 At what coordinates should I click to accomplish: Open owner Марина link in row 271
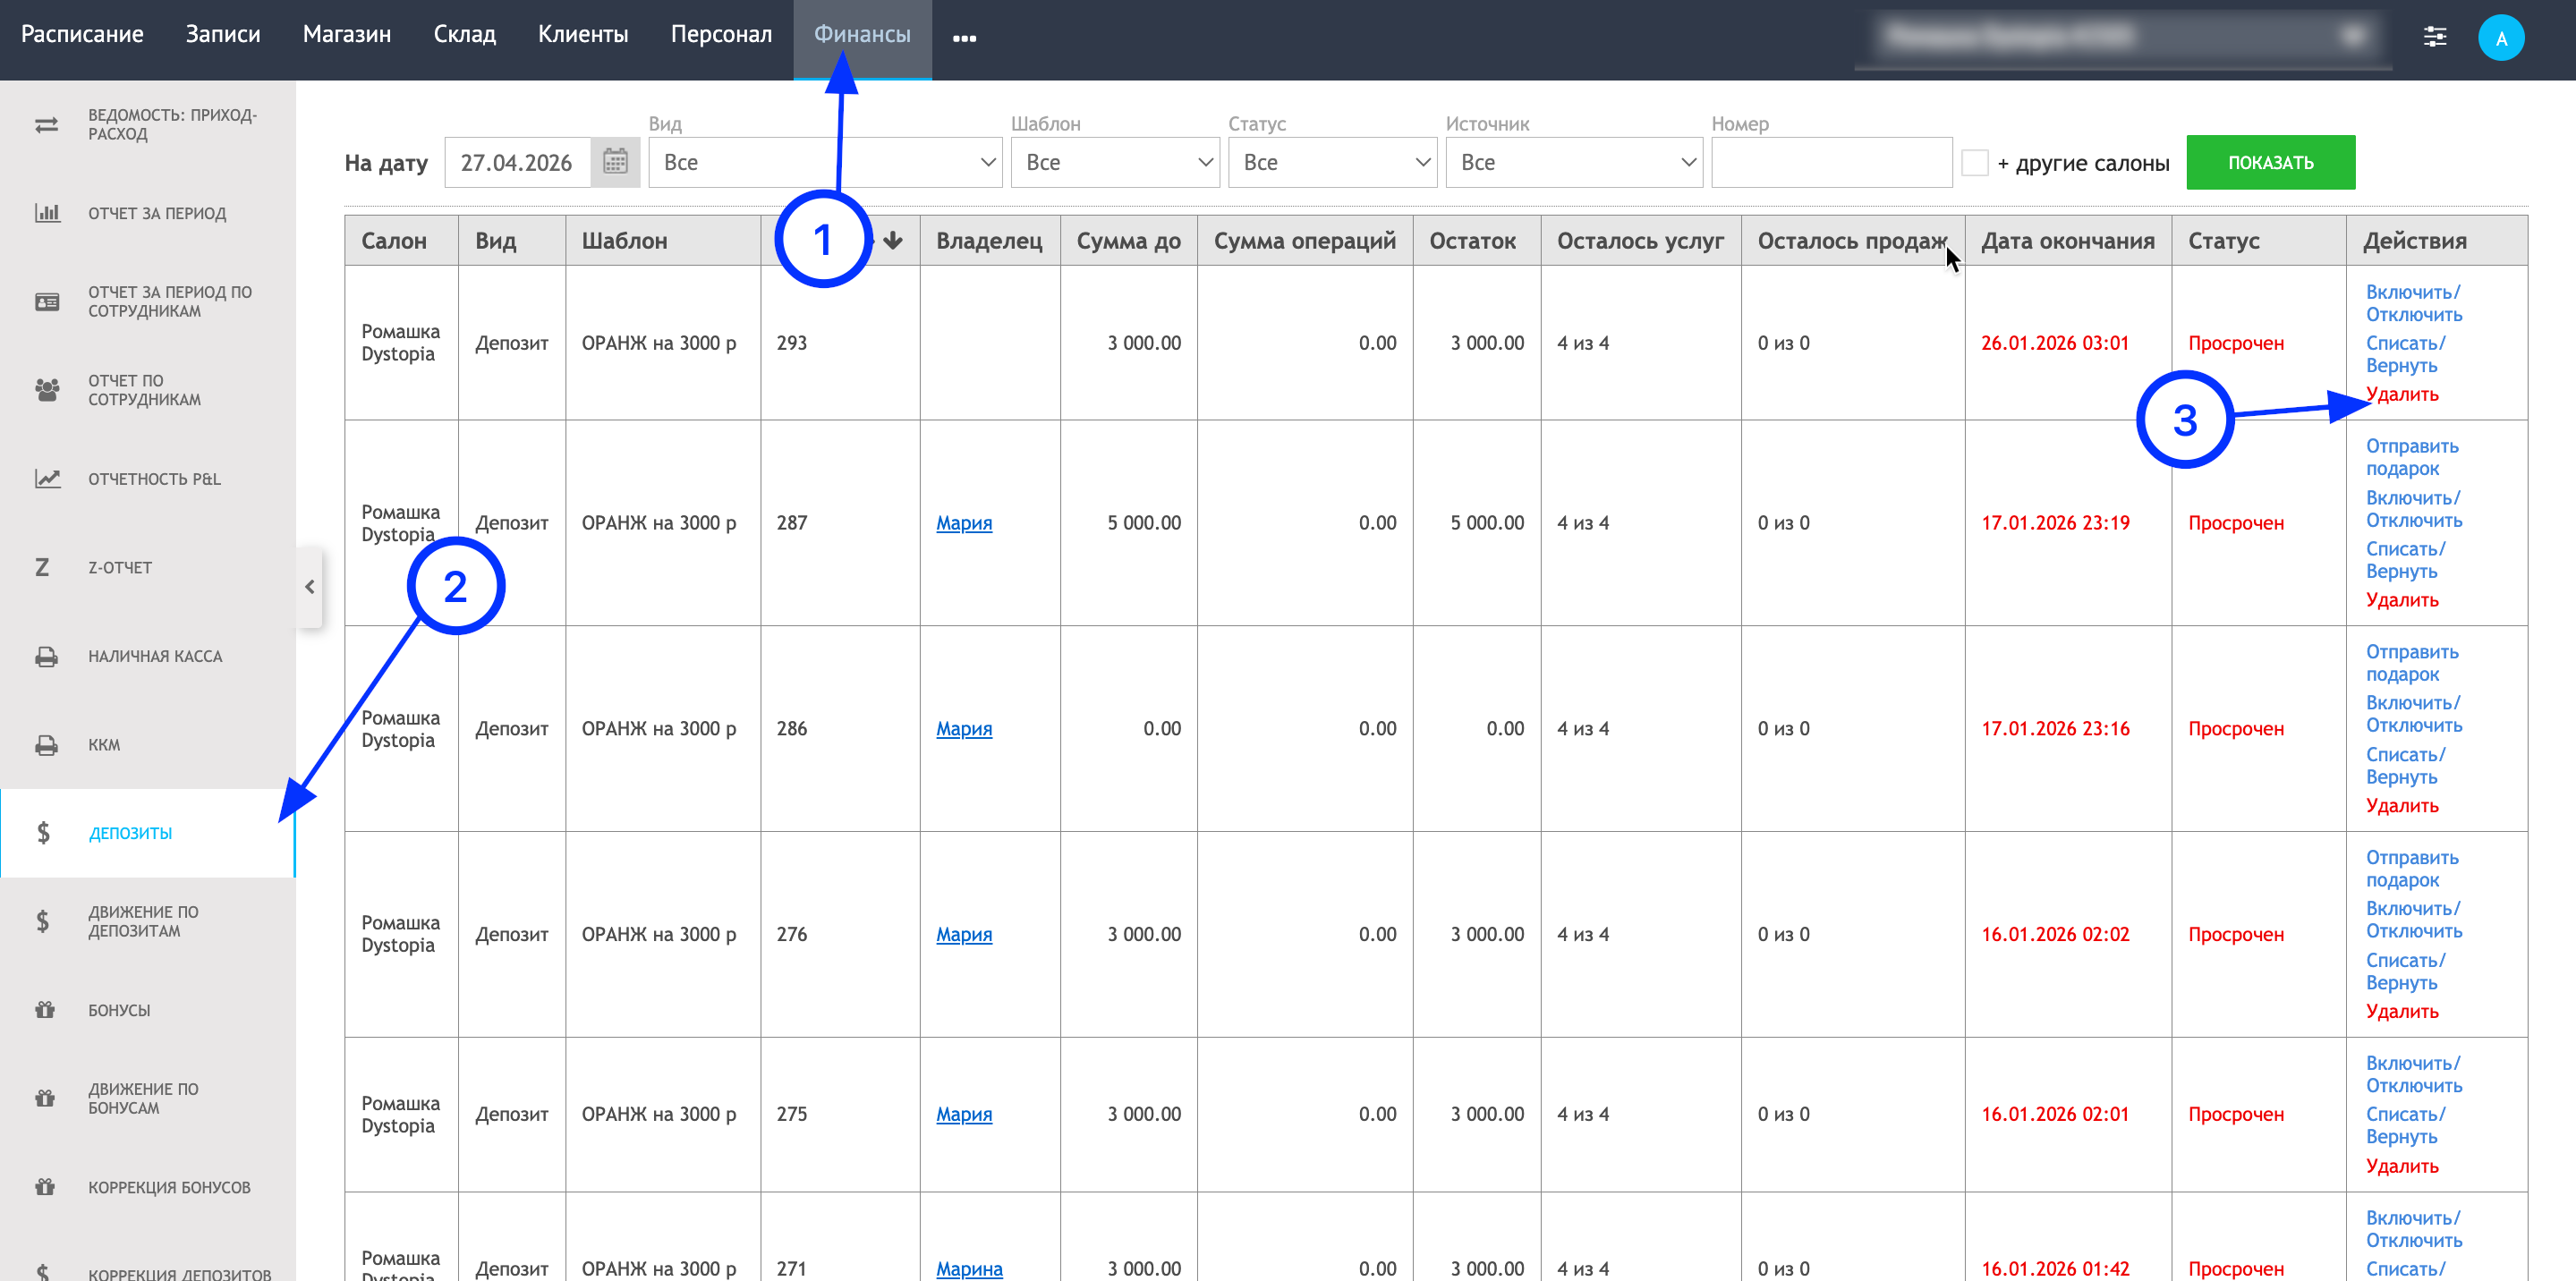pos(969,1268)
